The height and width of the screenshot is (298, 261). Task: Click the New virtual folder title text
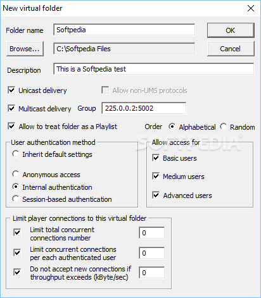pos(32,8)
